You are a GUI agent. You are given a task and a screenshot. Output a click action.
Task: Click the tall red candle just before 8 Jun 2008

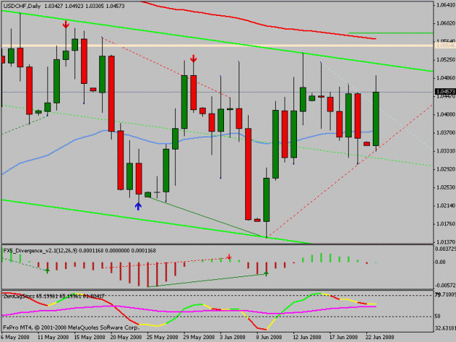[248, 174]
